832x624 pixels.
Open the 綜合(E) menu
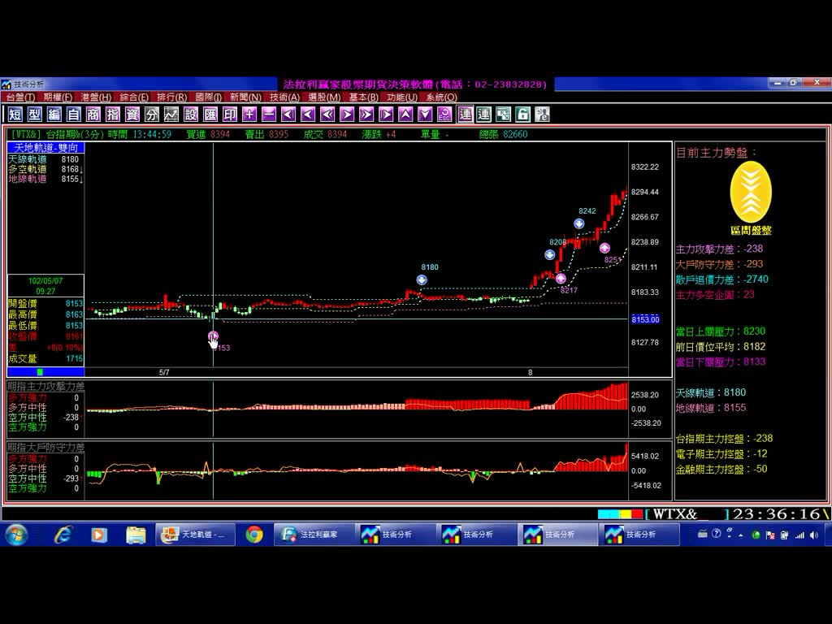[x=134, y=97]
